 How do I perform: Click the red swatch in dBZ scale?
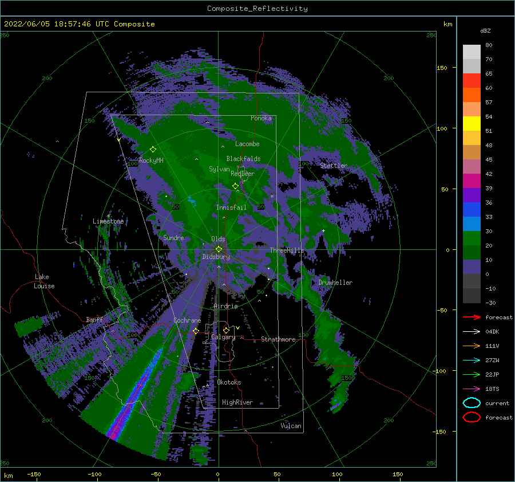[x=472, y=81]
